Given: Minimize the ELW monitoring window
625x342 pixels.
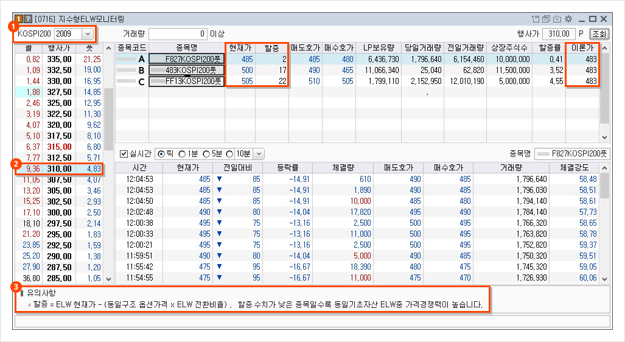Looking at the screenshot, I should point(582,19).
